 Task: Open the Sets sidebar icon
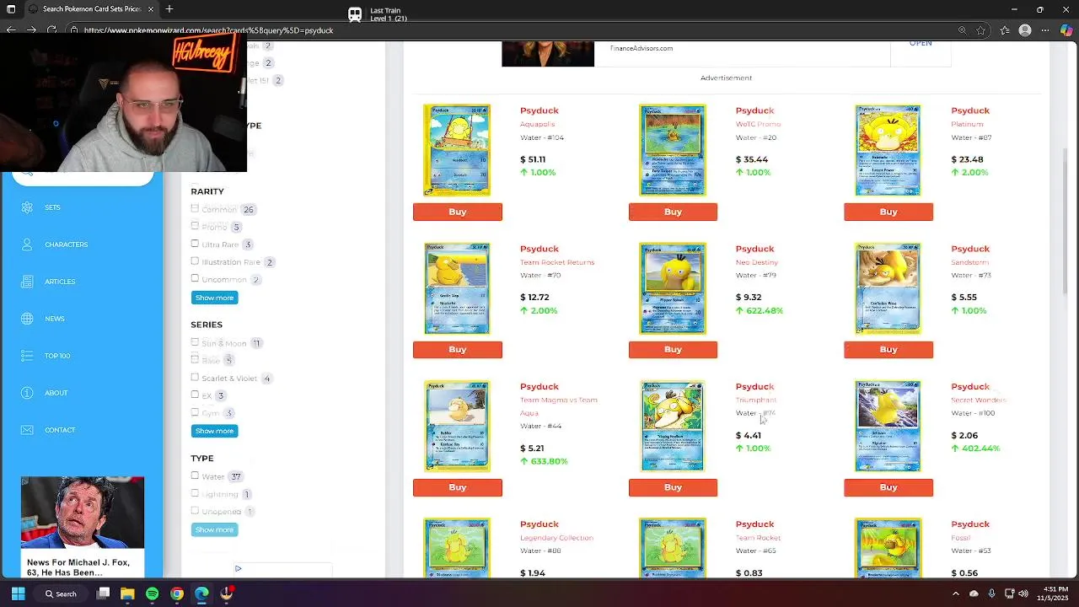(27, 207)
